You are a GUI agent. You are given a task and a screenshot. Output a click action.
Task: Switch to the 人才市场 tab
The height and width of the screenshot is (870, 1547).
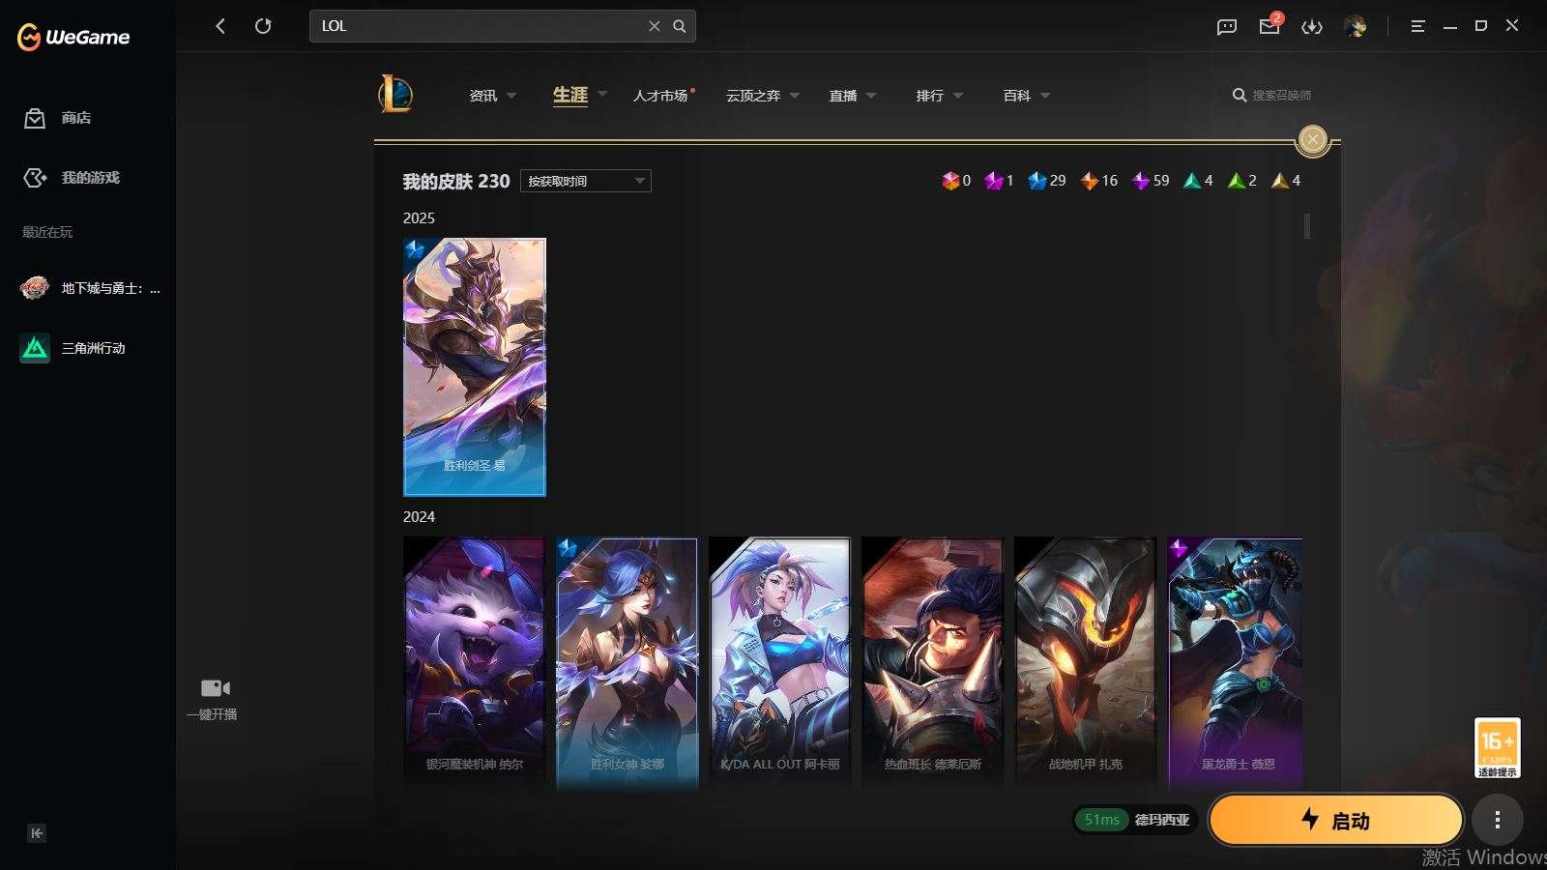coord(661,96)
